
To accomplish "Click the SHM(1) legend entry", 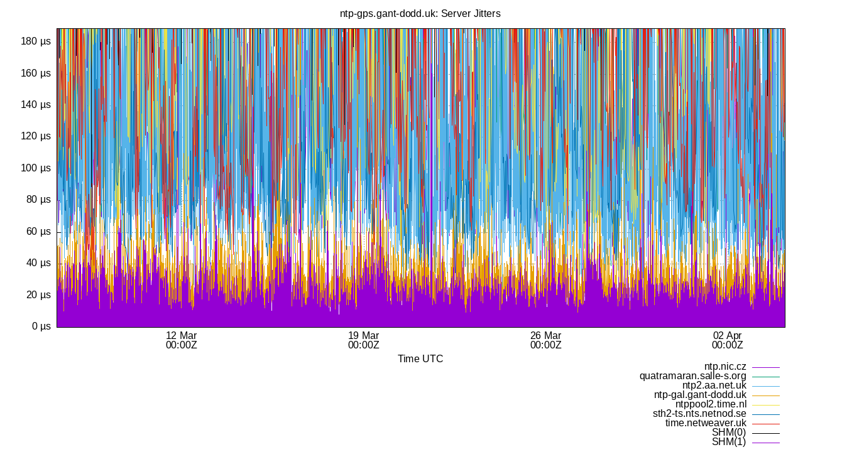I will pos(728,441).
